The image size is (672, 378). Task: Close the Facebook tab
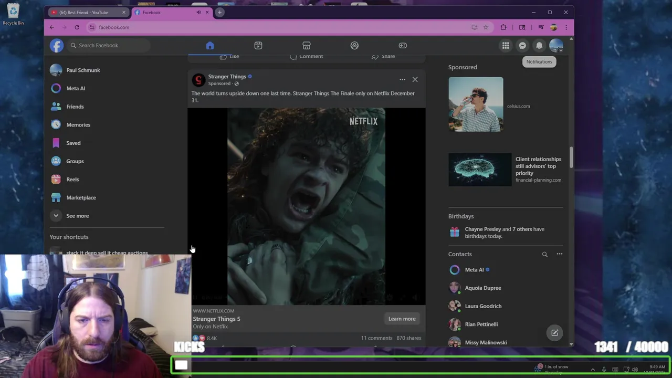(x=207, y=12)
